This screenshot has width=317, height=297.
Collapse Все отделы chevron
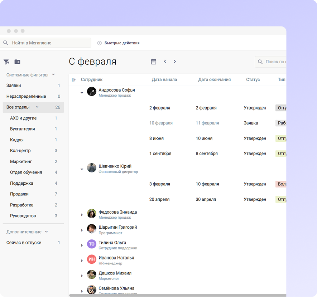[x=37, y=107]
